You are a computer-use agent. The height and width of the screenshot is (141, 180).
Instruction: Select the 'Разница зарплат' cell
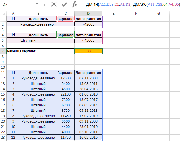pyautogui.click(x=40, y=51)
